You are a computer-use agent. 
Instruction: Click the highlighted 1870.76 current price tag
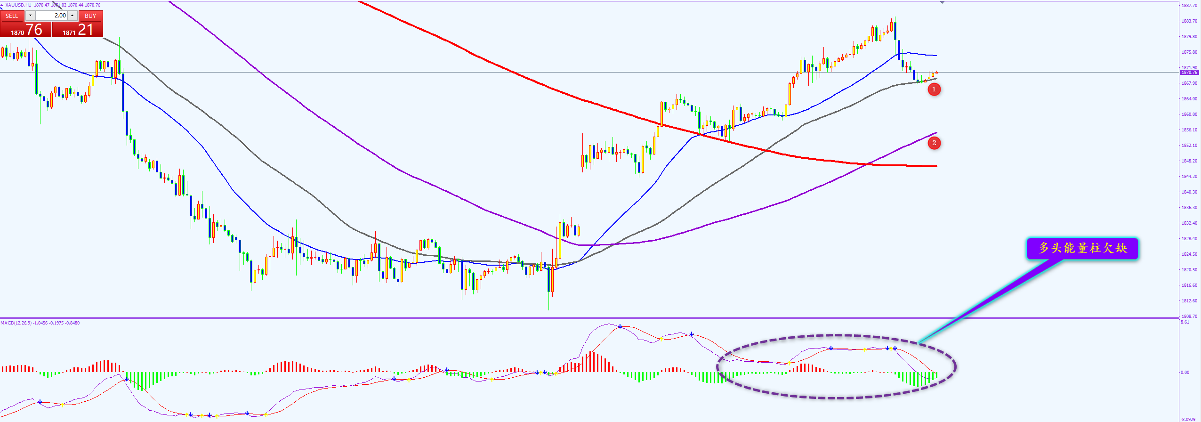pos(1189,73)
